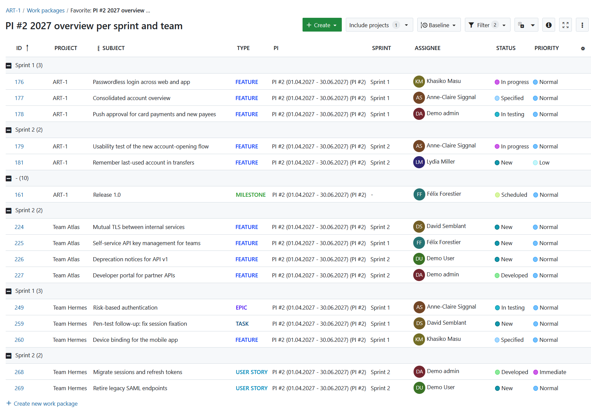Screen dimensions: 591x412
Task: Click In progress status of row 176
Action: 512,82
